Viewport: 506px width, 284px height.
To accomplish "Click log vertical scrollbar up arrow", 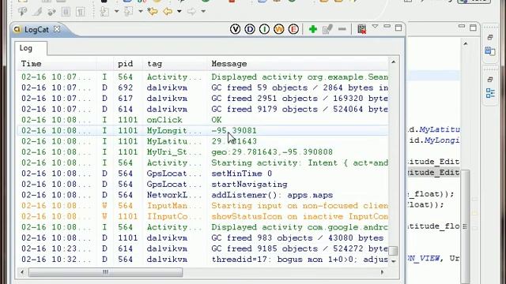I will click(394, 62).
